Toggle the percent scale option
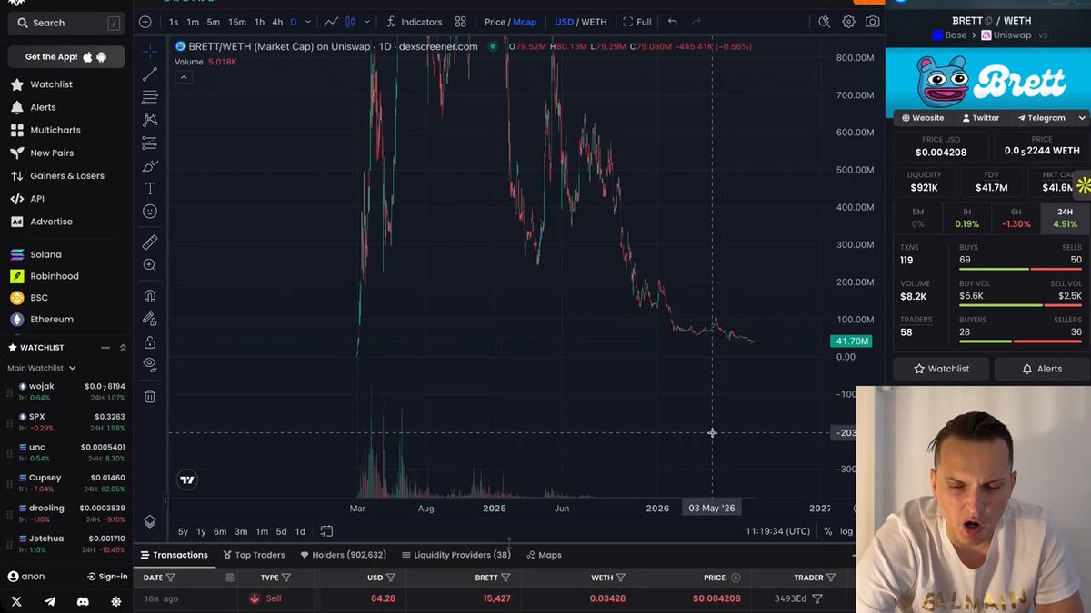The height and width of the screenshot is (613, 1091). [x=827, y=531]
